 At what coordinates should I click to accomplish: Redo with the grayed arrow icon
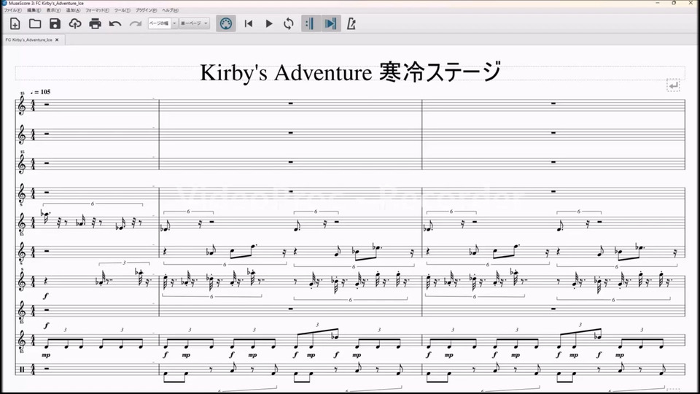click(136, 23)
